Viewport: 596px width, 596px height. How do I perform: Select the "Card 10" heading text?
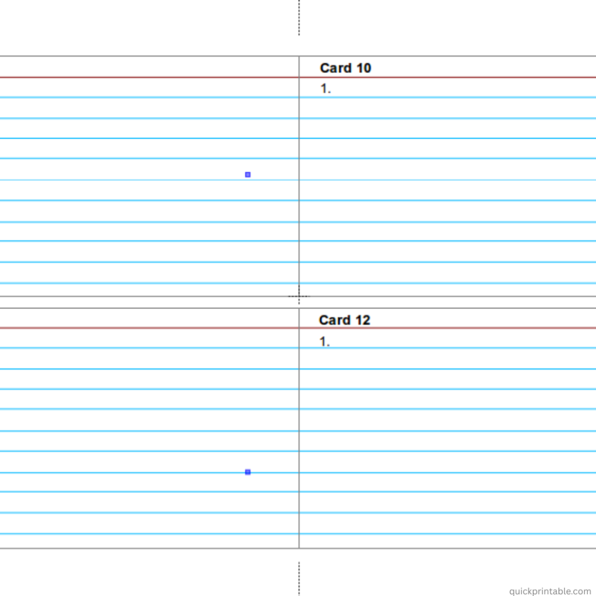point(345,68)
